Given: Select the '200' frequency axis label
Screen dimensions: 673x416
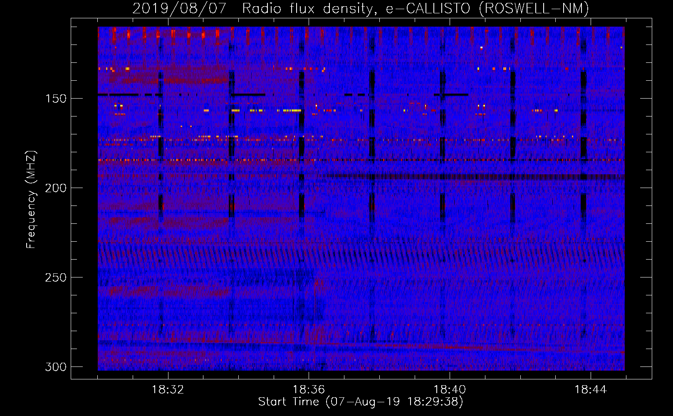Looking at the screenshot, I should click(x=56, y=188).
